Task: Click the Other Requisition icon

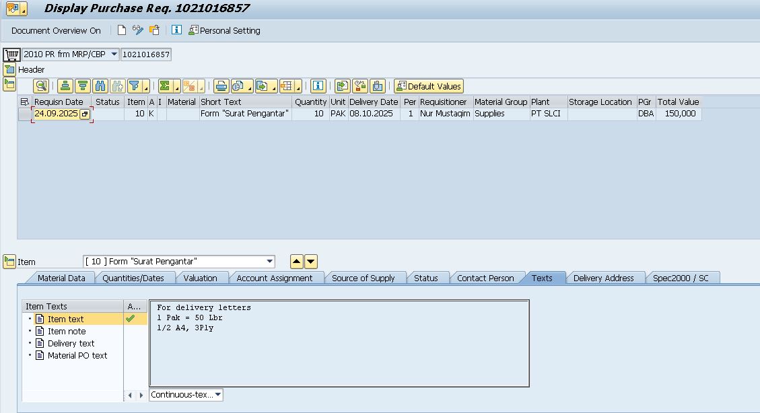Action: pos(154,30)
